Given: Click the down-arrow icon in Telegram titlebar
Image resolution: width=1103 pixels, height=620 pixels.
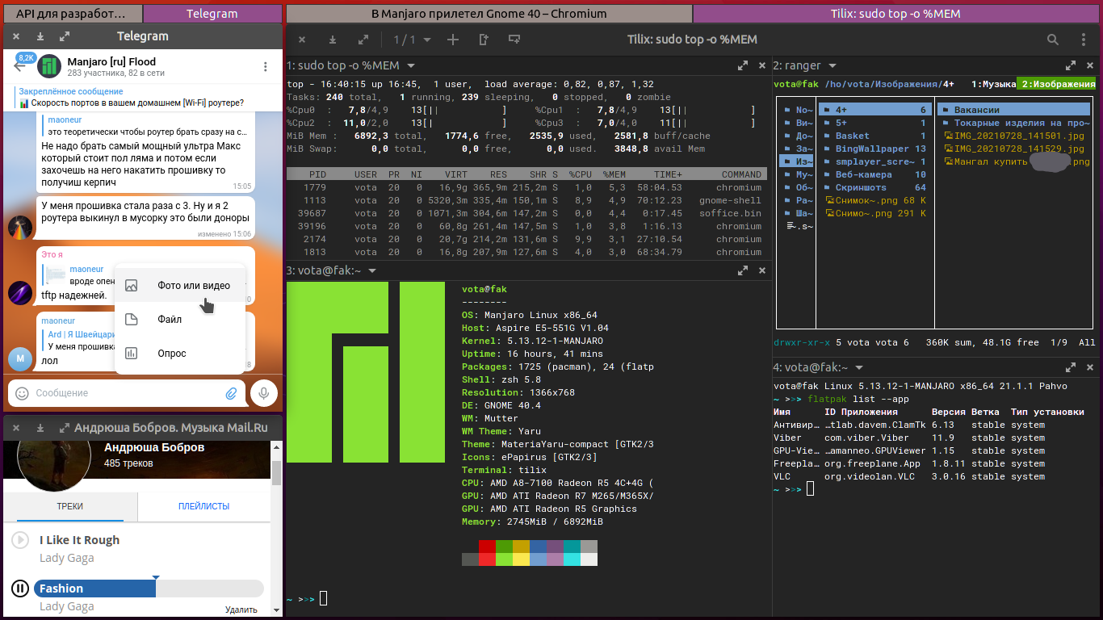Looking at the screenshot, I should (40, 36).
